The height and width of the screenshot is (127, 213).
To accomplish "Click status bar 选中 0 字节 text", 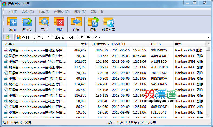I will coord(18,122).
